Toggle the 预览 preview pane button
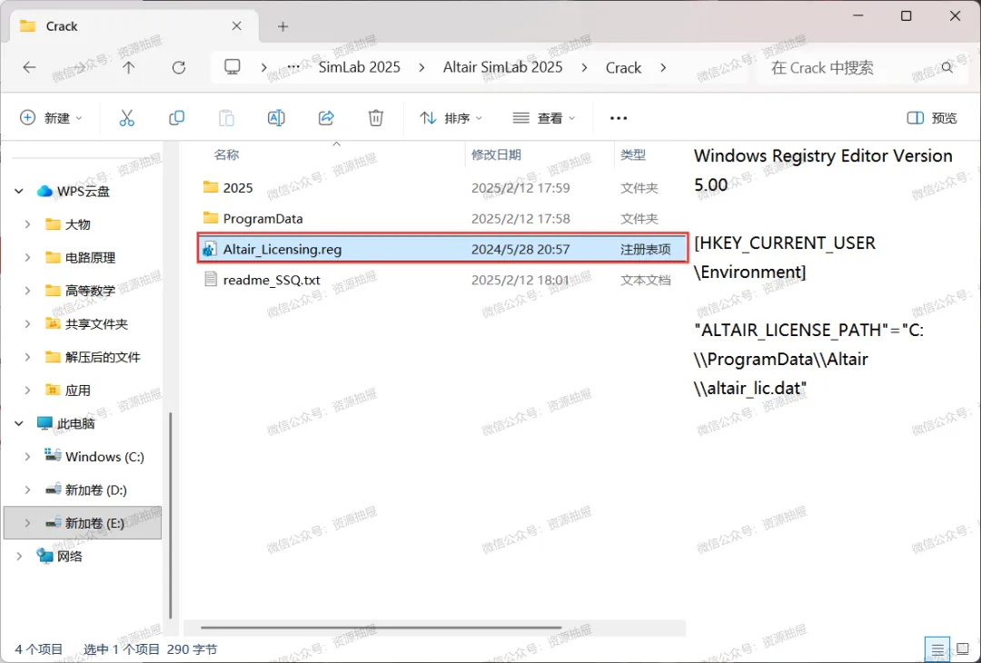This screenshot has width=981, height=663. [932, 117]
